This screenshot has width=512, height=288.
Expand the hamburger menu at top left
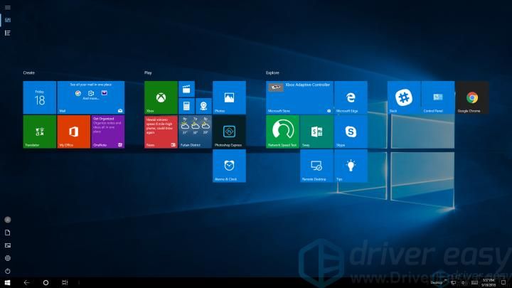pyautogui.click(x=7, y=6)
